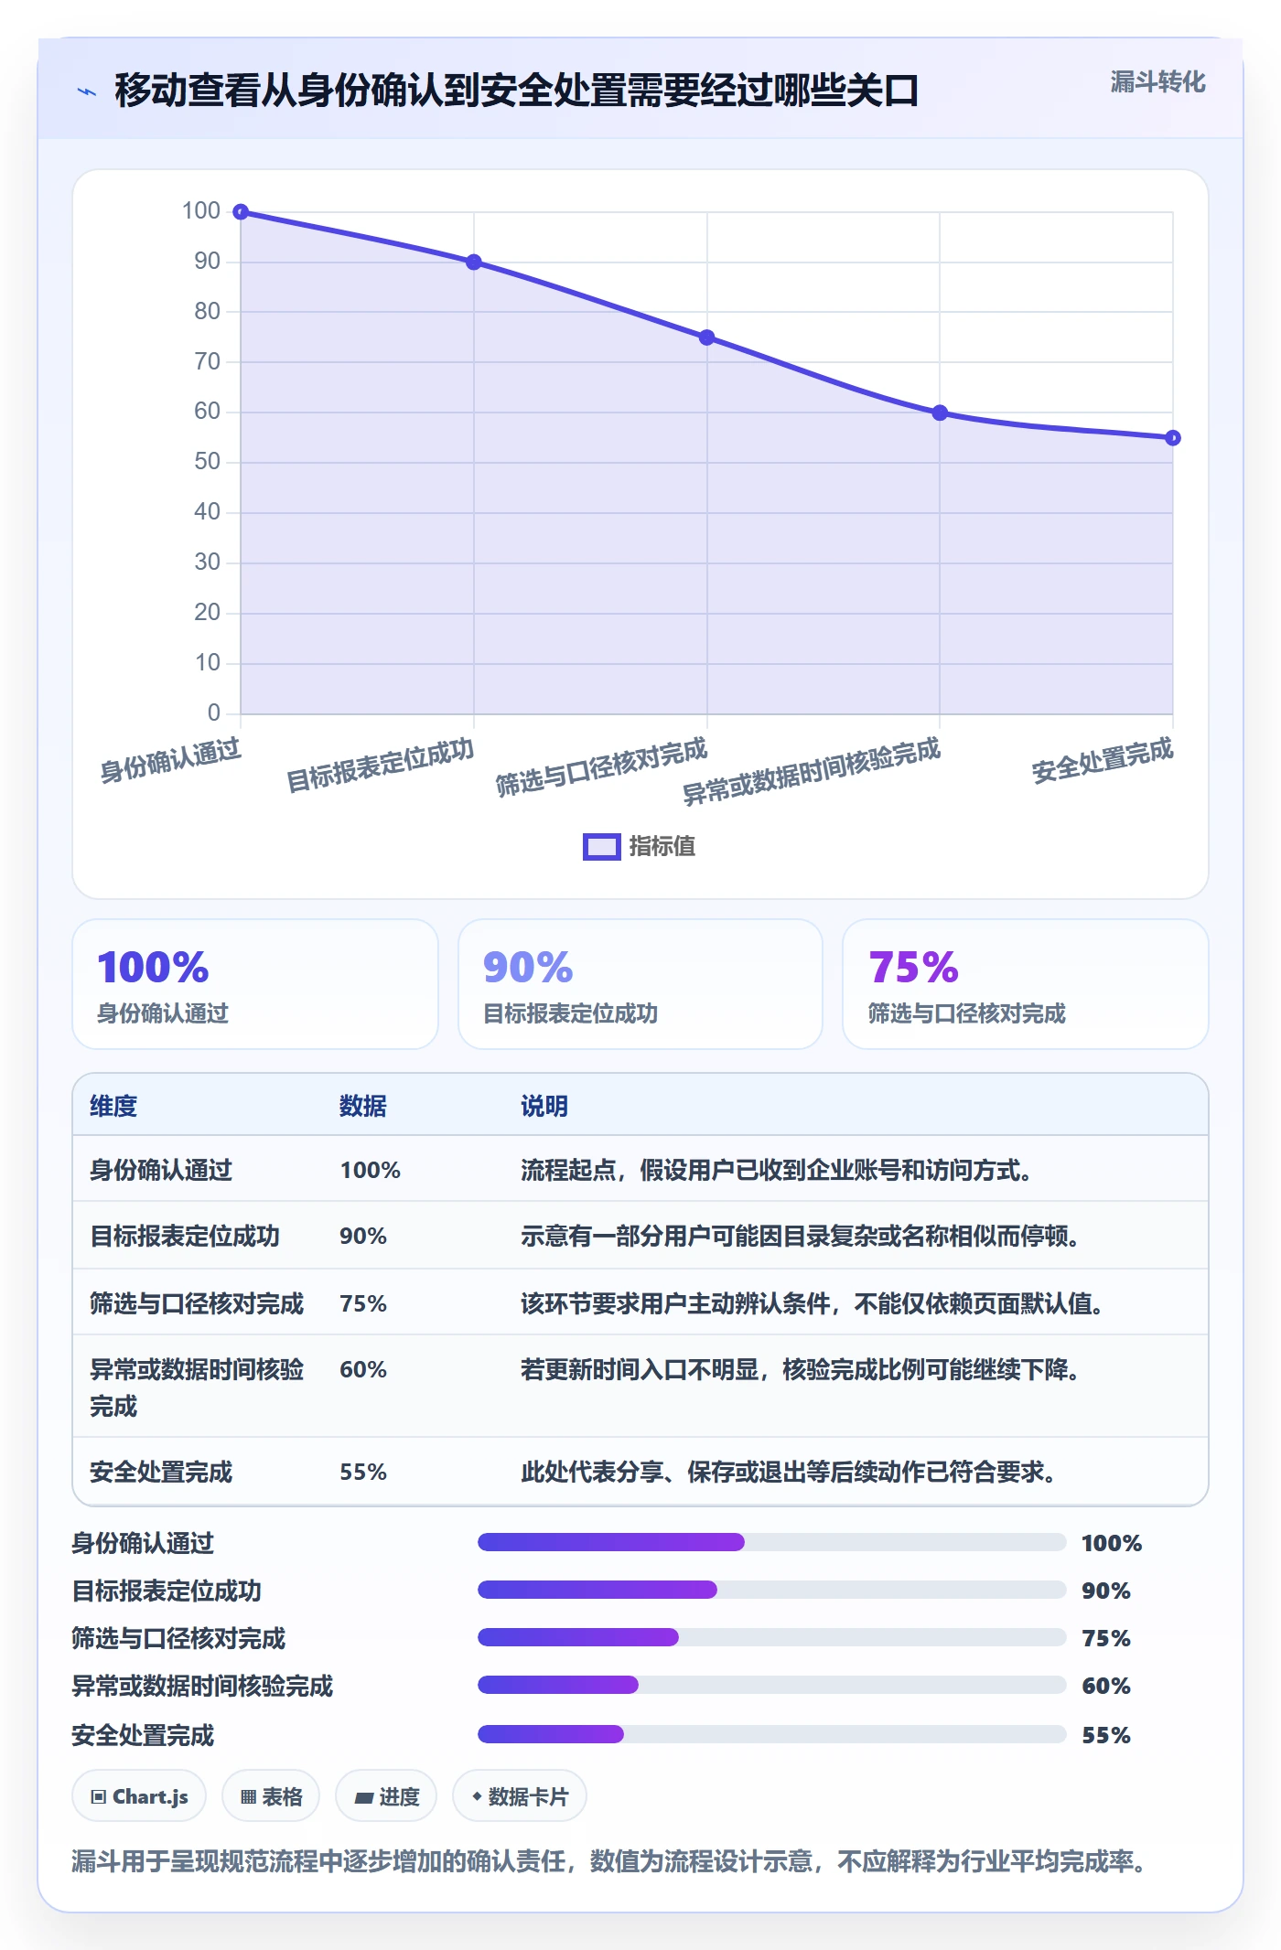Image resolution: width=1281 pixels, height=1950 pixels.
Task: Click the 100% cell in the table
Action: point(371,1170)
